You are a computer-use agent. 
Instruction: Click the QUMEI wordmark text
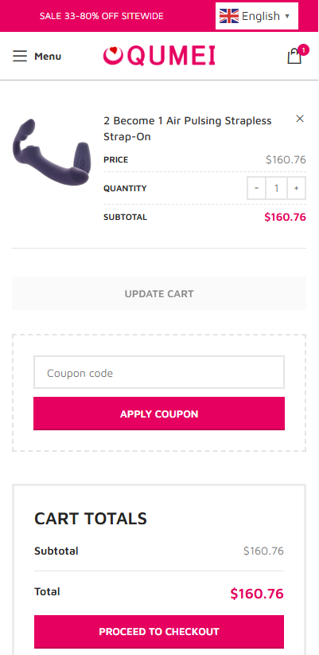[x=171, y=56]
